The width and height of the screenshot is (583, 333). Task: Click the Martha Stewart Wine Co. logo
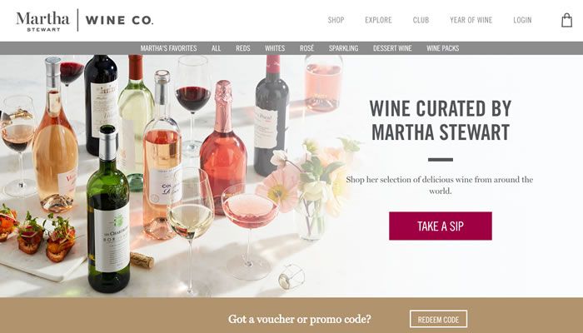pyautogui.click(x=84, y=21)
